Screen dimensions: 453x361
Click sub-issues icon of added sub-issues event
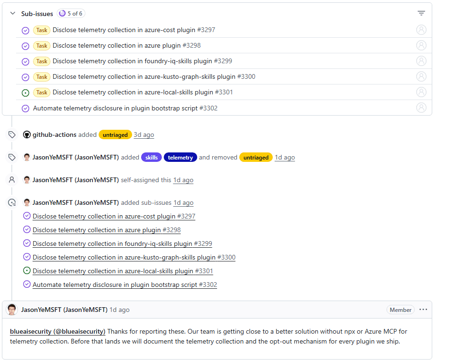point(12,203)
